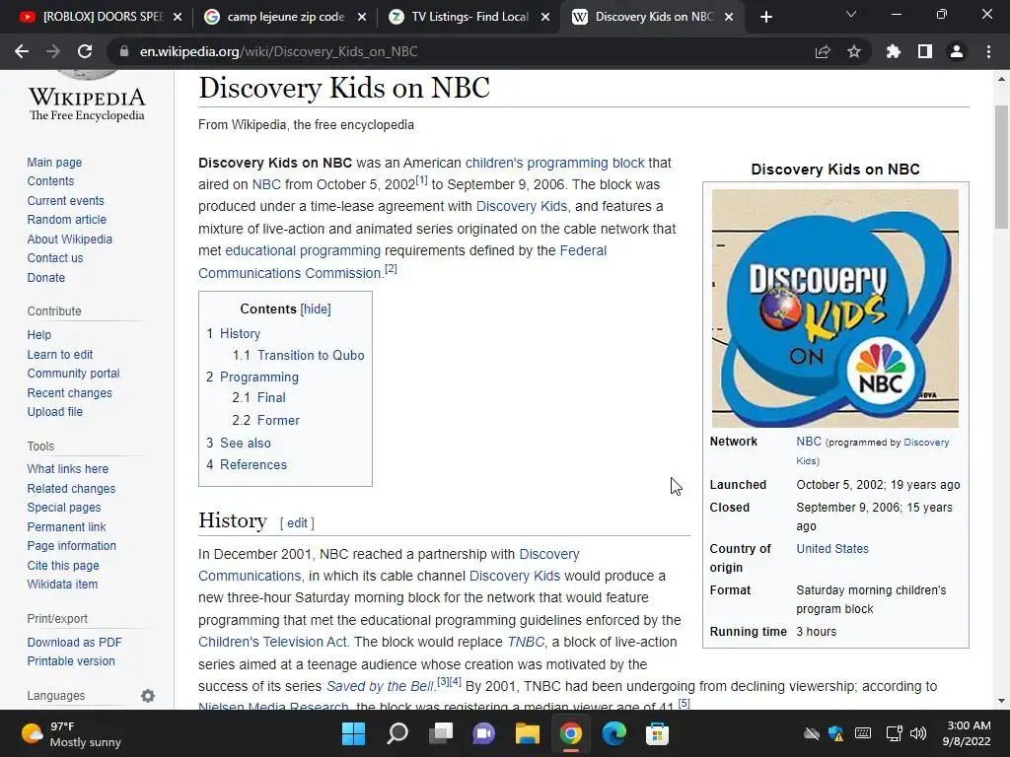1010x757 pixels.
Task: Open the Discovery Kids on NBC logo image
Action: 834,309
